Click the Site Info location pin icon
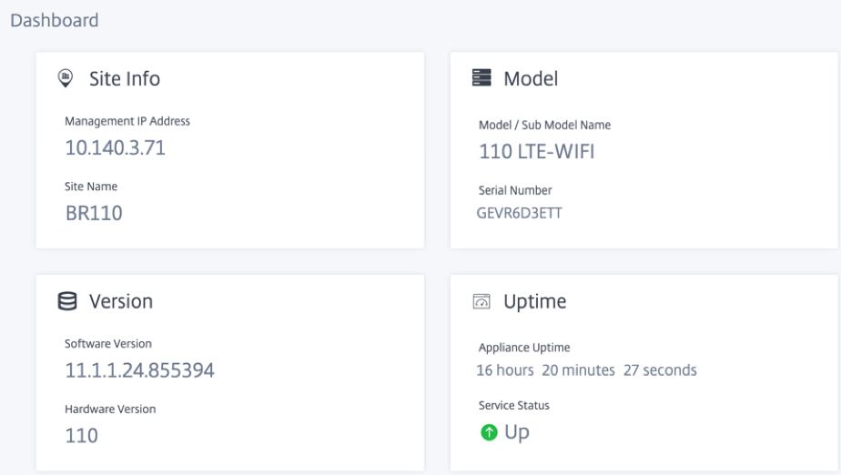 coord(66,78)
